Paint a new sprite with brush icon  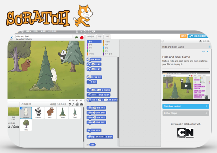coord(73,104)
